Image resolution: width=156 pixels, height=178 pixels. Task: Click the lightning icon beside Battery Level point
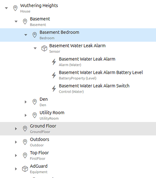[x=54, y=75]
